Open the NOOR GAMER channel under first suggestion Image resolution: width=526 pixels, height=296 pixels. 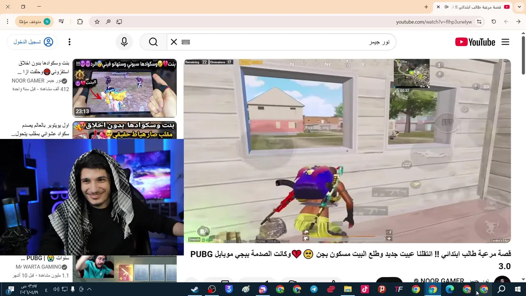(39, 81)
